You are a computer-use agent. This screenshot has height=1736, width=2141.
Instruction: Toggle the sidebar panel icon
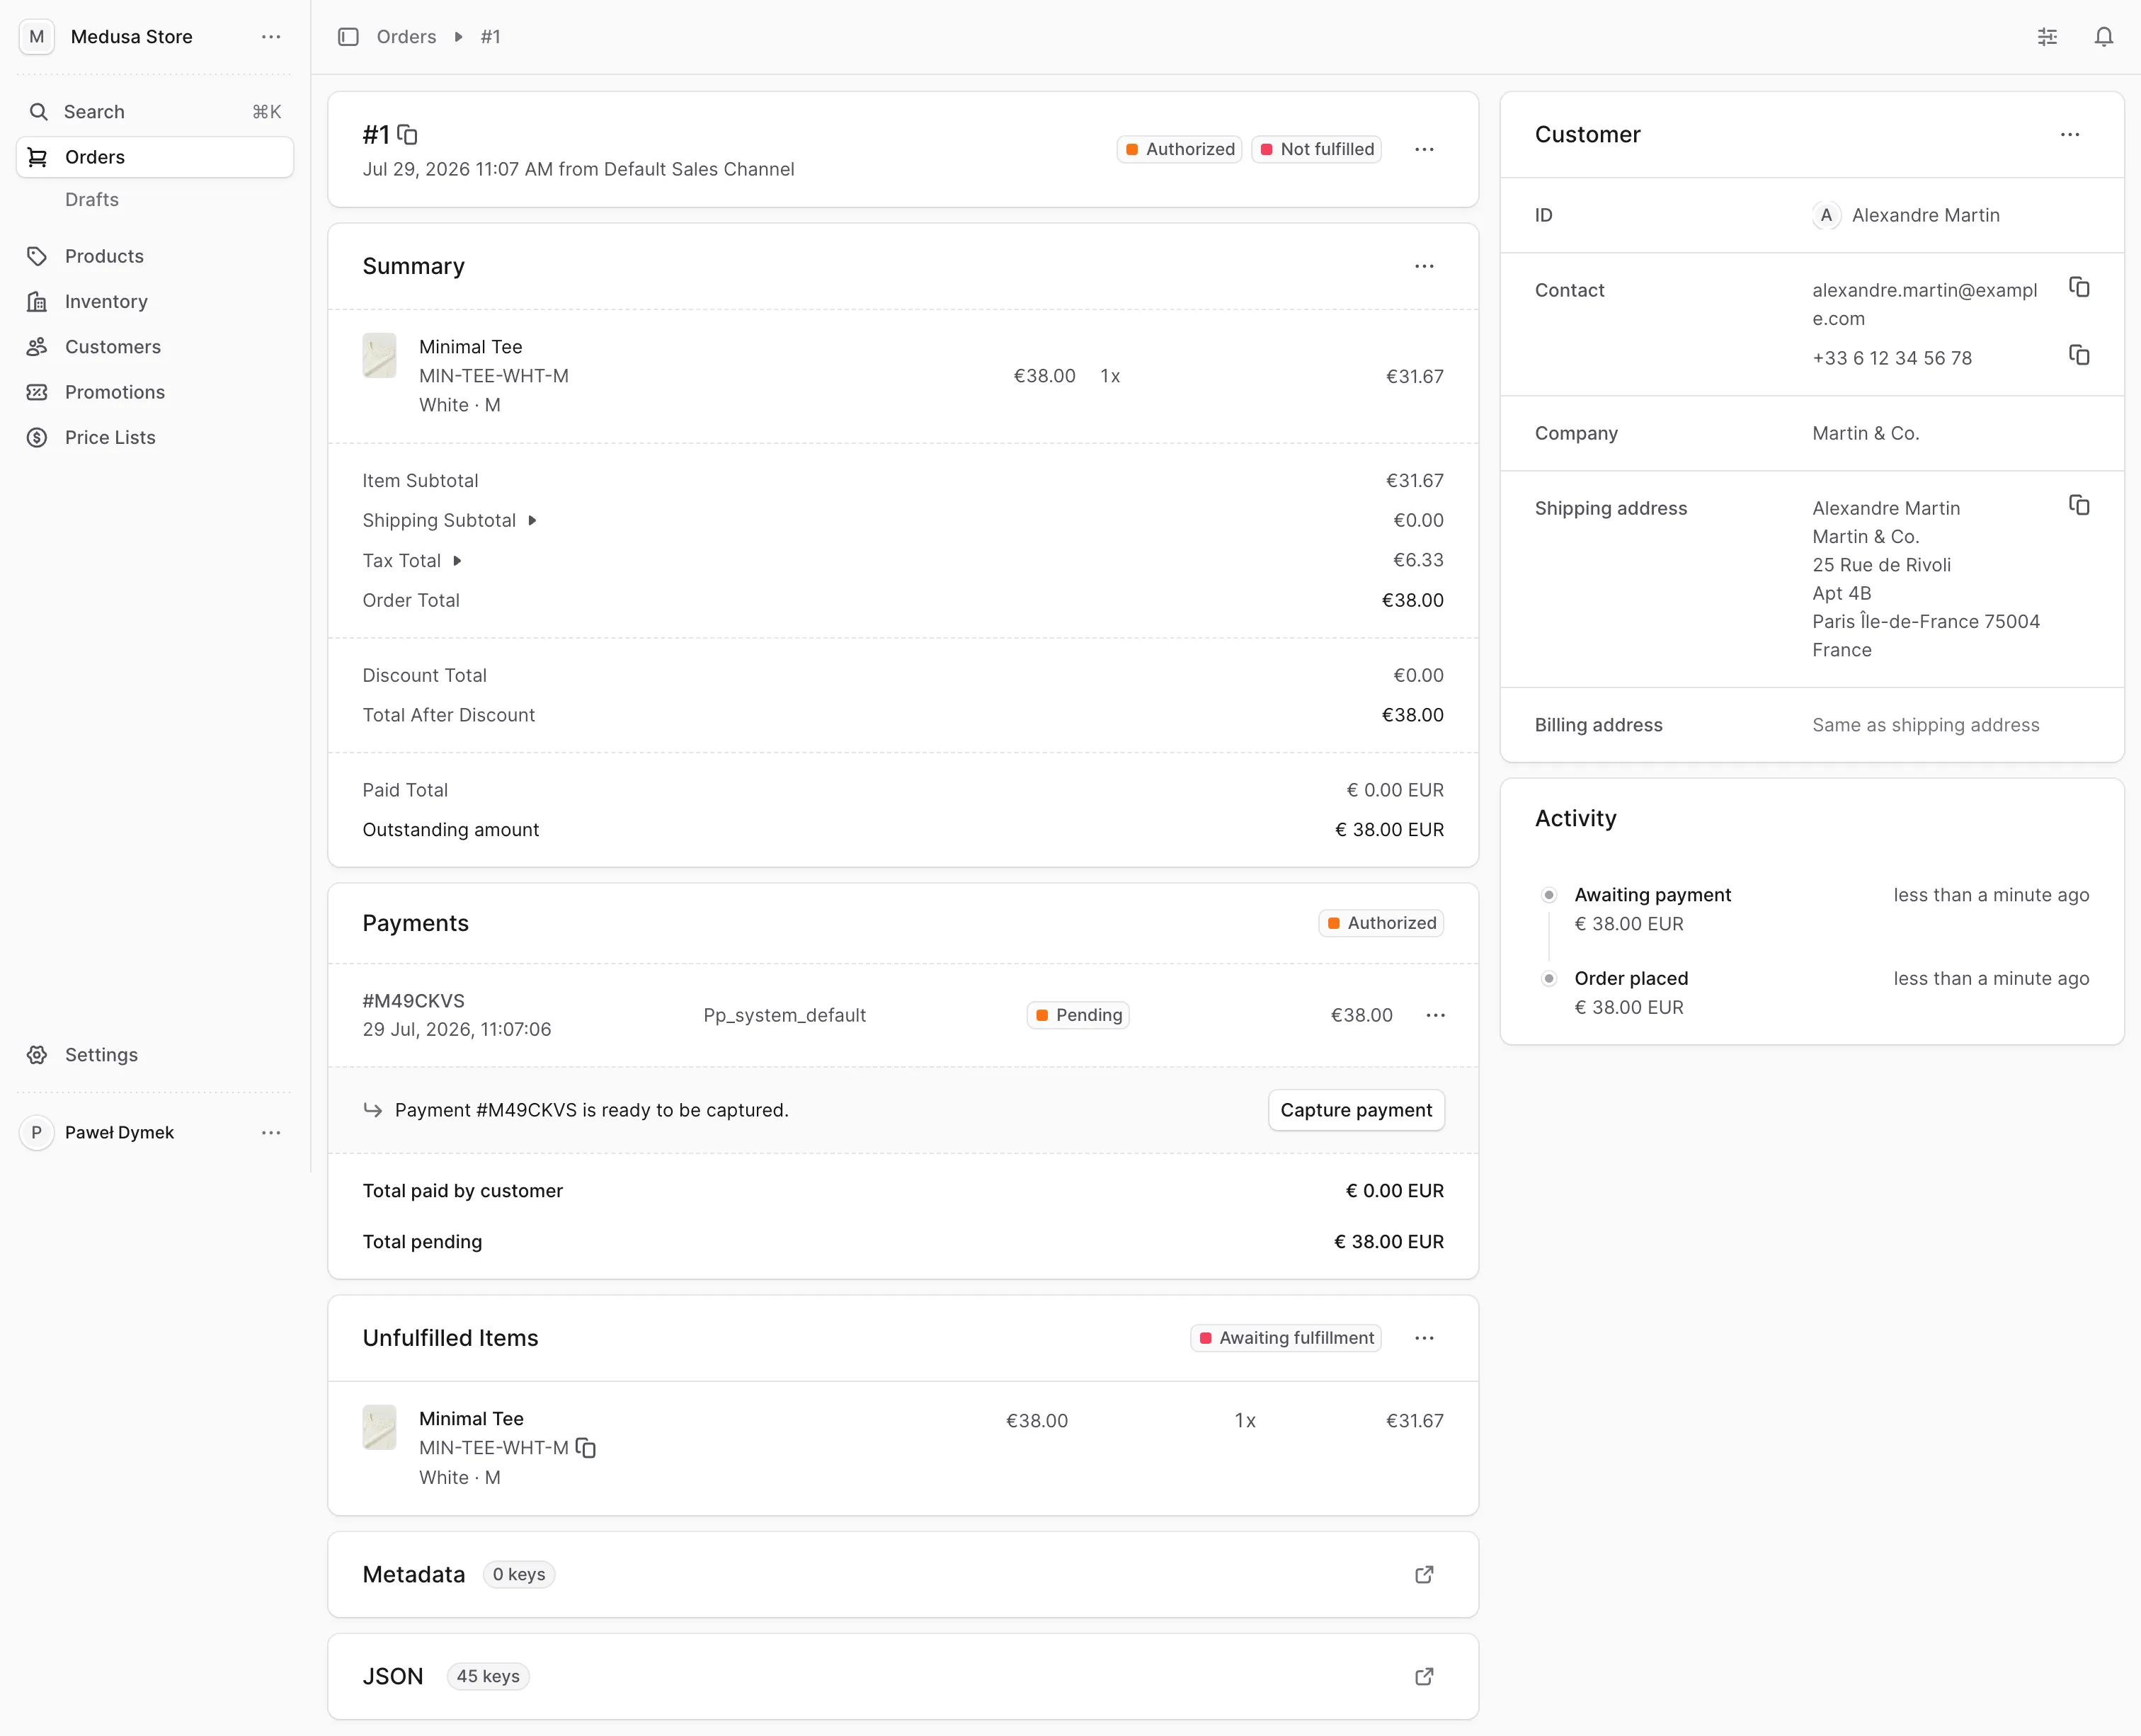(348, 37)
